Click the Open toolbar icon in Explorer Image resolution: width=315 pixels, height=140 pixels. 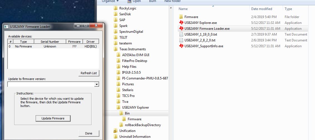coord(129,1)
